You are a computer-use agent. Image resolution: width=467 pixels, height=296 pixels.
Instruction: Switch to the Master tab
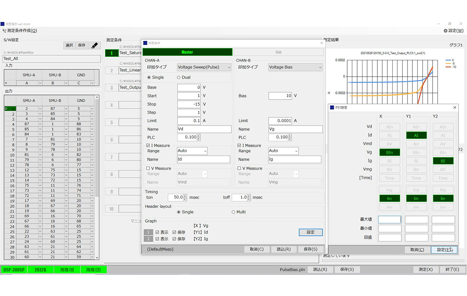click(187, 52)
